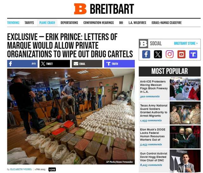Open Breitbart's YouTube icon

coord(181,54)
